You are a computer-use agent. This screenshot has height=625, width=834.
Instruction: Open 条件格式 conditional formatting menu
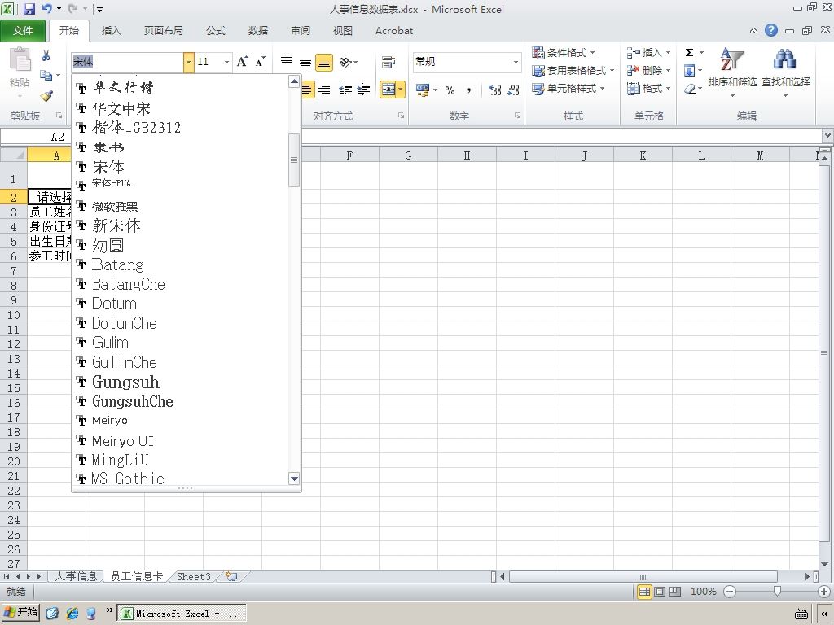(564, 52)
